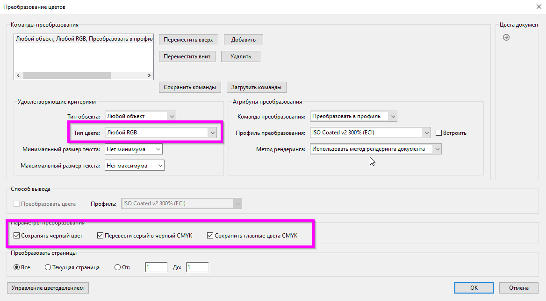The image size is (546, 301).
Task: Toggle the Сохранять черный цвет checkbox
Action: [x=17, y=236]
